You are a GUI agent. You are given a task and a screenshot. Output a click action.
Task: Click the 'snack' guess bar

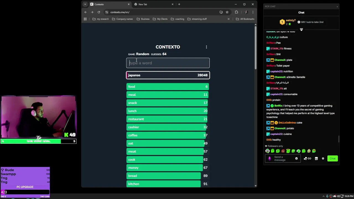click(168, 103)
